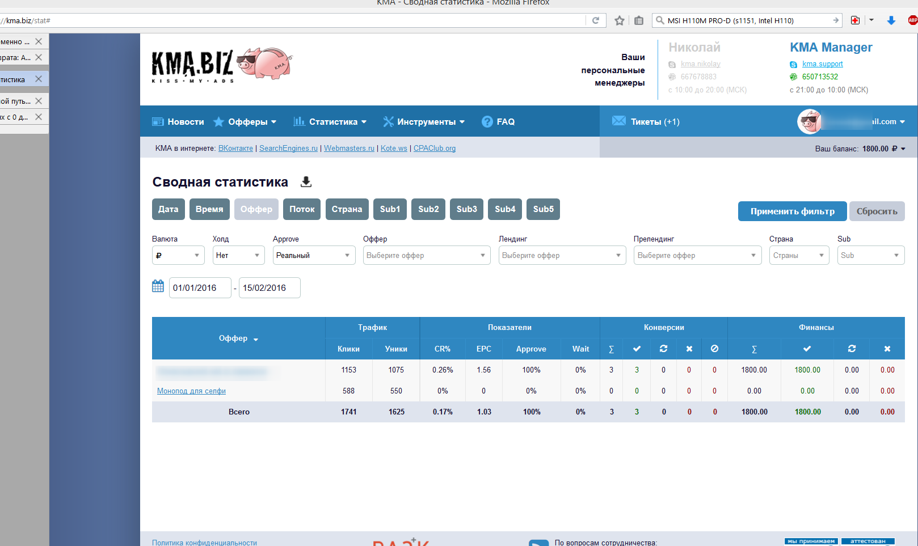The image size is (918, 546).
Task: Download the summary statistics report
Action: [306, 182]
